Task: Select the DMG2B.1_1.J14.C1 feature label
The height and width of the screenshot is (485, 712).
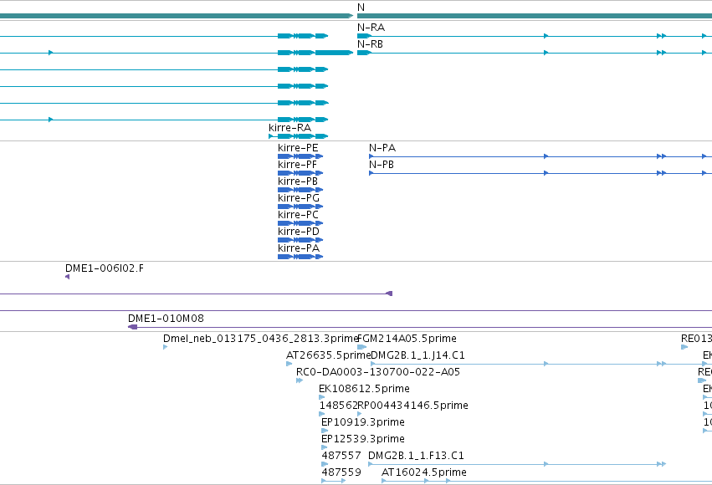Action: click(x=417, y=355)
